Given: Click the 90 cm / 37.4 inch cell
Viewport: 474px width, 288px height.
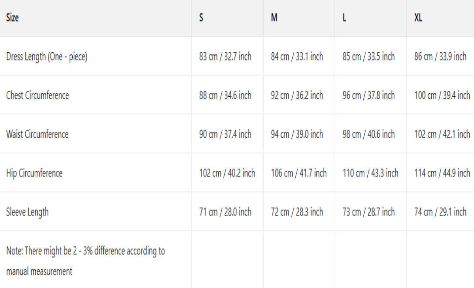Looking at the screenshot, I should [225, 134].
